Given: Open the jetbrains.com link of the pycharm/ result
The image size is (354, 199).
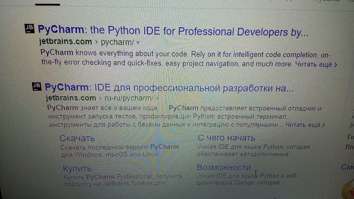Looking at the screenshot, I should coord(65,42).
